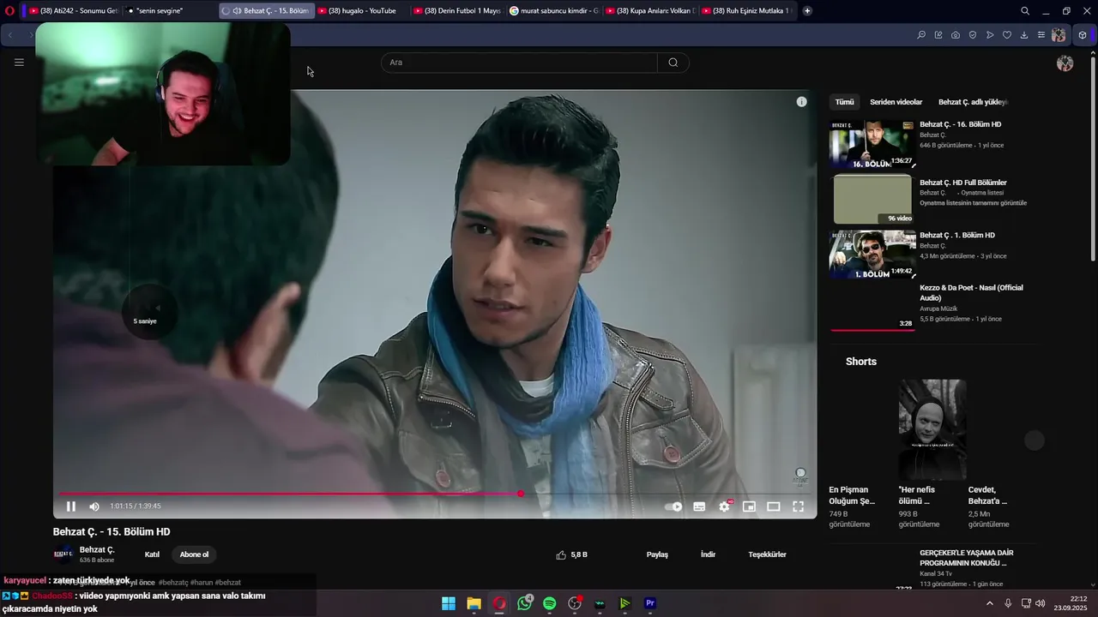Enable miniplayer mode

(749, 506)
